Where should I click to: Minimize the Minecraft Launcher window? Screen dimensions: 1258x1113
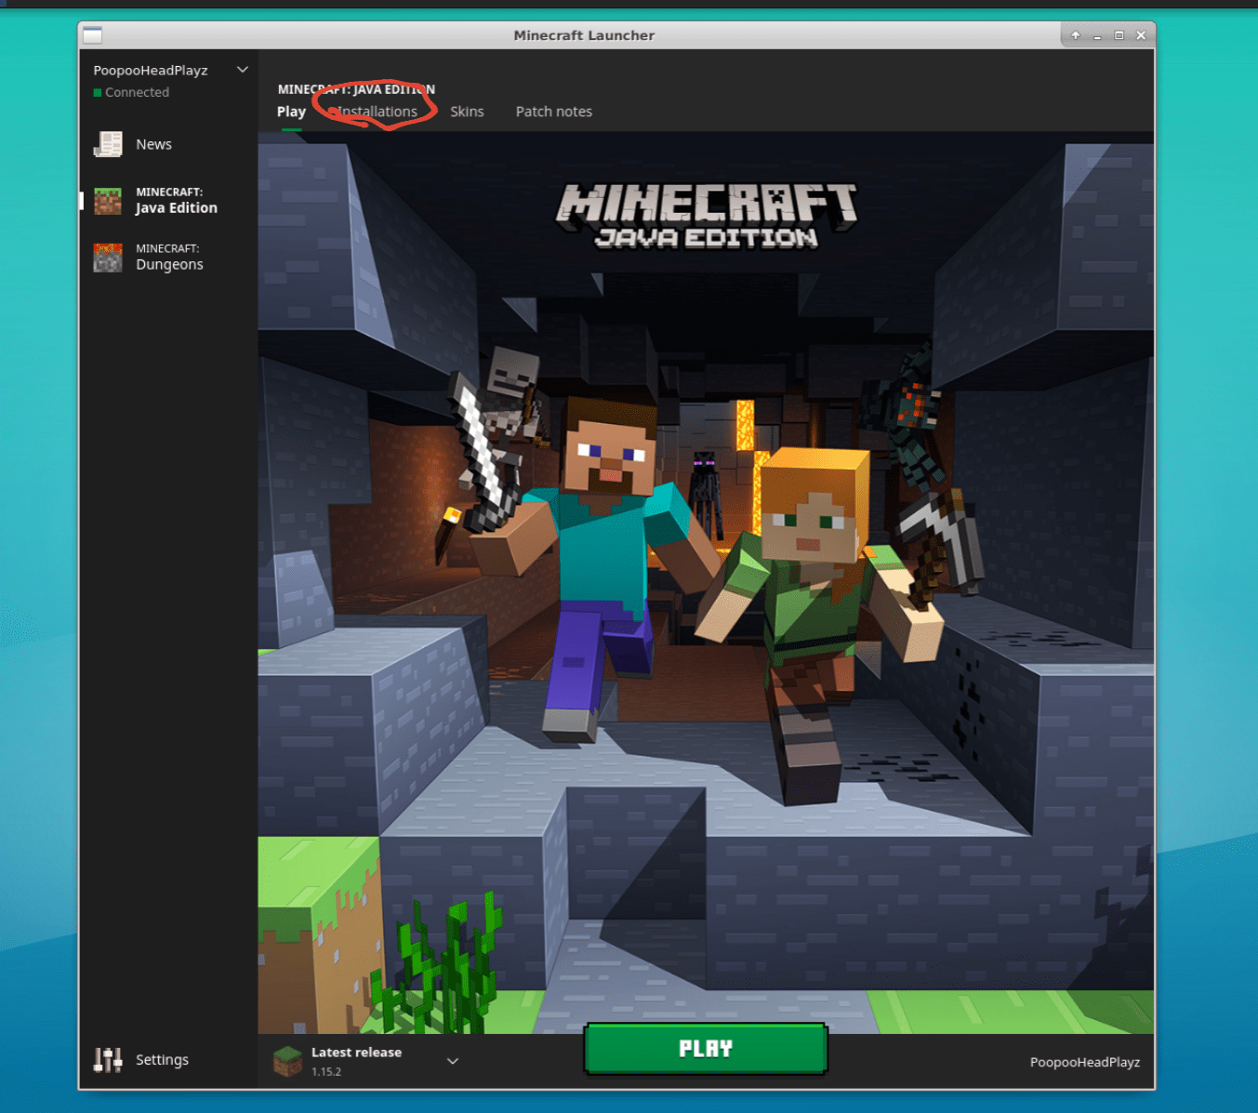pos(1097,35)
